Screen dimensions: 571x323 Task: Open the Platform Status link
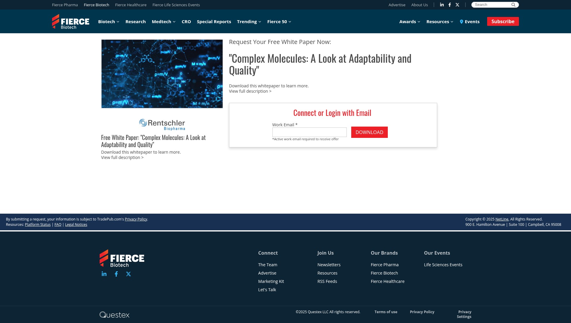pos(38,225)
